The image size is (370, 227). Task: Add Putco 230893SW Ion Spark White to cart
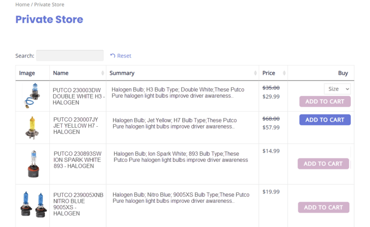coord(323,164)
